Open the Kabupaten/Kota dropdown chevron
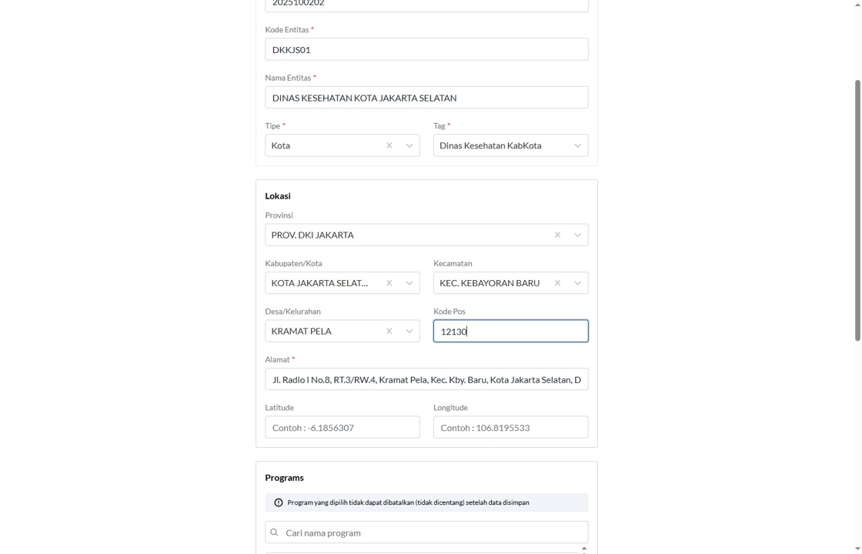The image size is (862, 554). pos(409,283)
